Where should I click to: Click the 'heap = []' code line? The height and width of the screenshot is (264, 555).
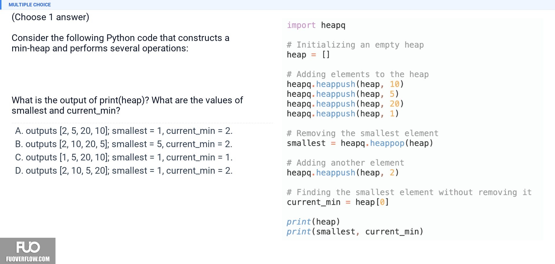(308, 55)
